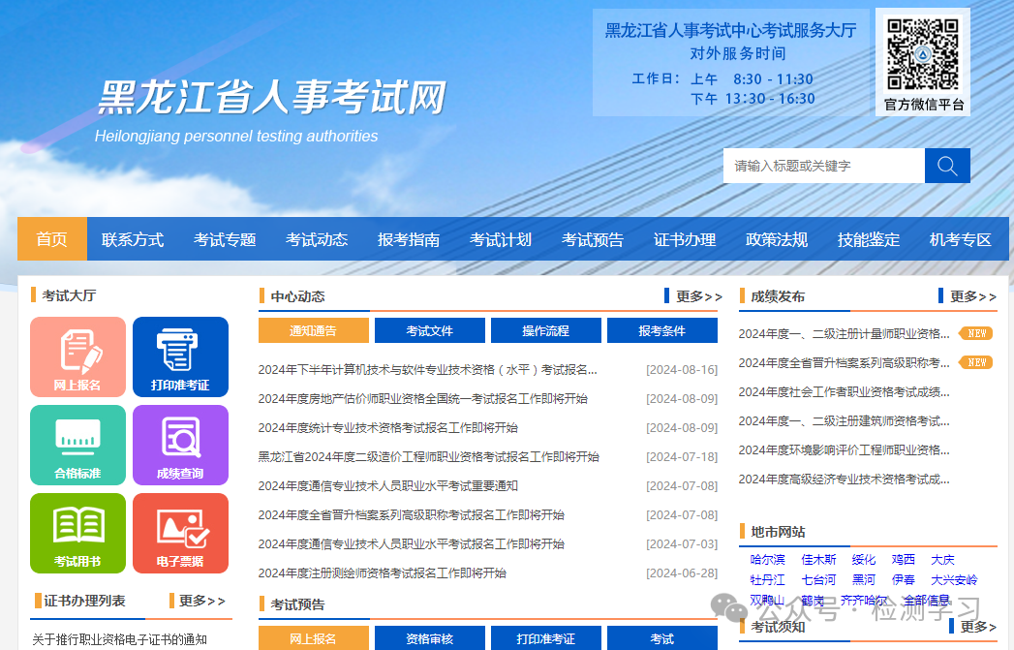Select the 资格审核 tab under 考试预告
Viewport: 1014px width, 650px height.
click(x=429, y=637)
